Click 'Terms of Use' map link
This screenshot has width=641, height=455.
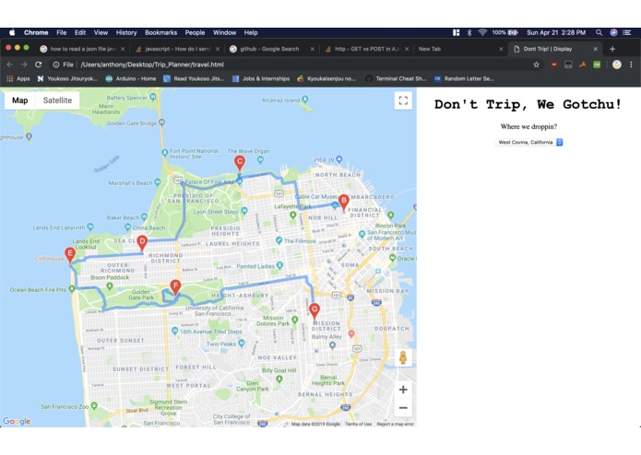coord(358,424)
